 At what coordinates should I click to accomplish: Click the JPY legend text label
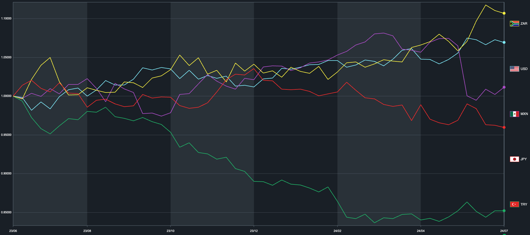pos(524,159)
